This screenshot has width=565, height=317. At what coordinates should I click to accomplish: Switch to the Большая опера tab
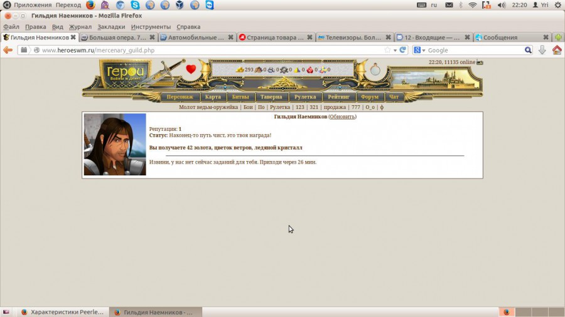(x=118, y=38)
